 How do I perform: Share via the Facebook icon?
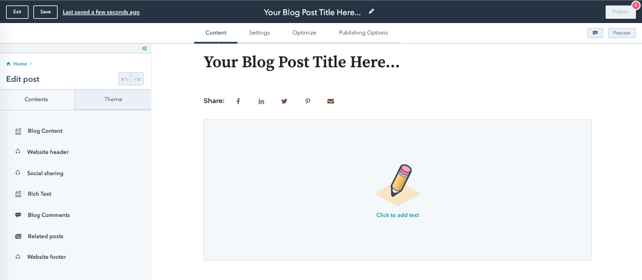[x=238, y=101]
